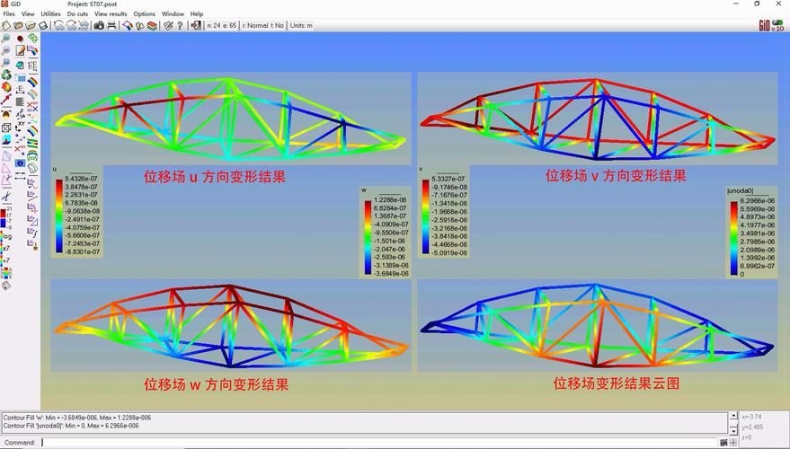
Task: Click the Units: m status button
Action: pyautogui.click(x=301, y=26)
